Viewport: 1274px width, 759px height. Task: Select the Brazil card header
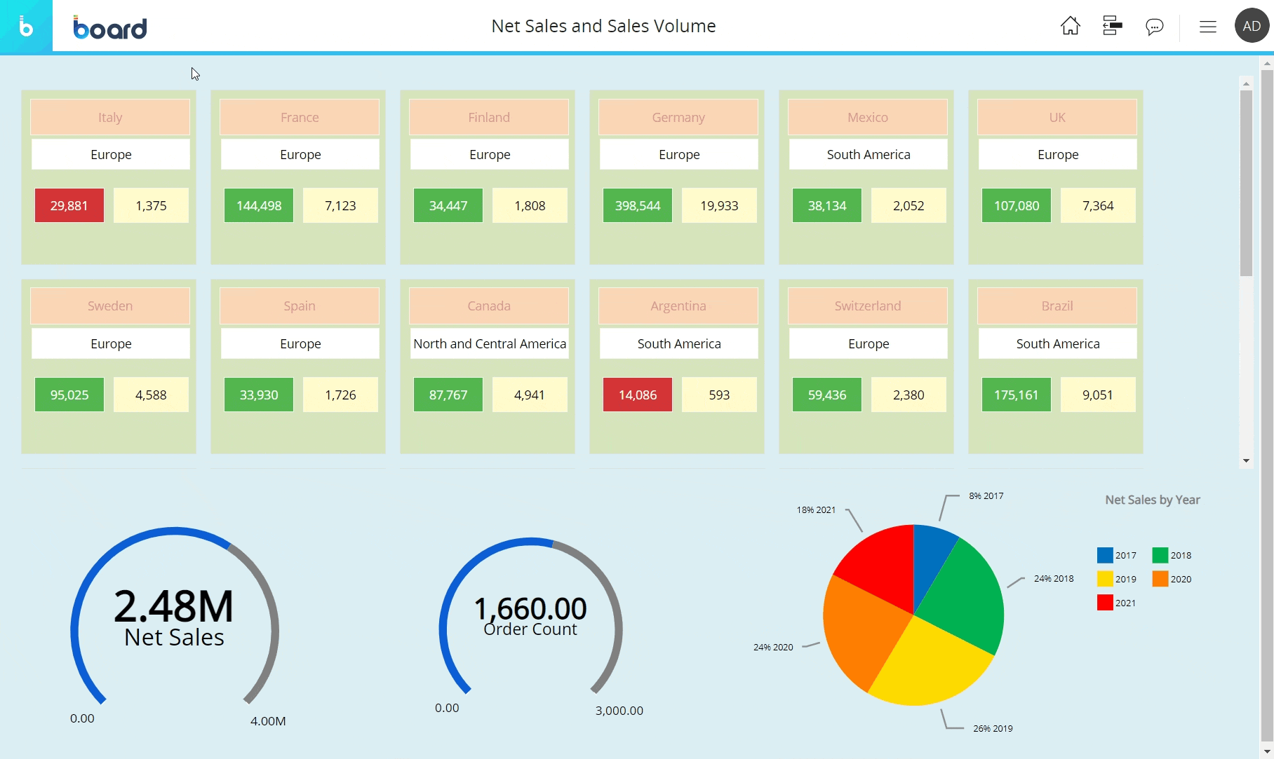[1057, 306]
